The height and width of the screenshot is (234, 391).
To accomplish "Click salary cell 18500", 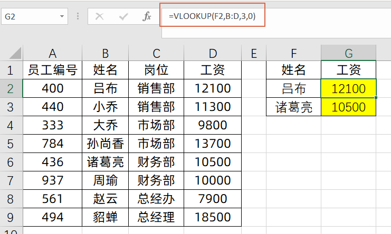I will click(x=213, y=217).
